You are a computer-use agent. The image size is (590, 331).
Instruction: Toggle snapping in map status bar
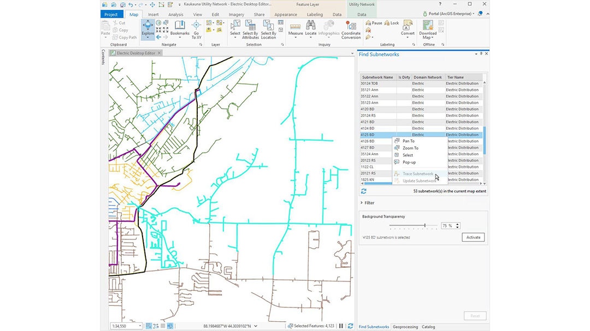pos(149,326)
